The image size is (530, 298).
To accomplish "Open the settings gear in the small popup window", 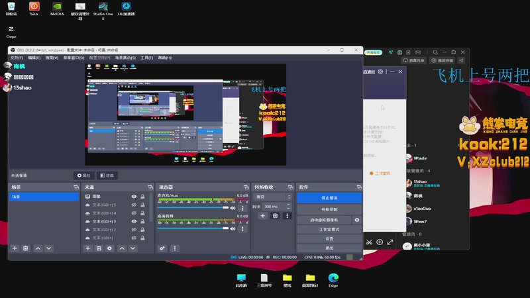I will pos(380,72).
